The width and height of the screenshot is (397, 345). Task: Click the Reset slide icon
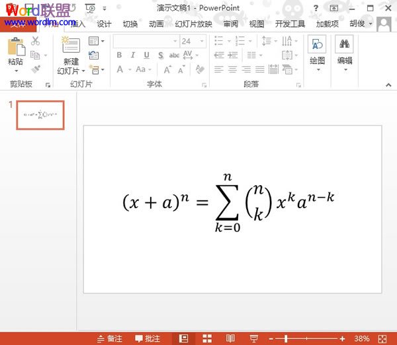pyautogui.click(x=94, y=55)
